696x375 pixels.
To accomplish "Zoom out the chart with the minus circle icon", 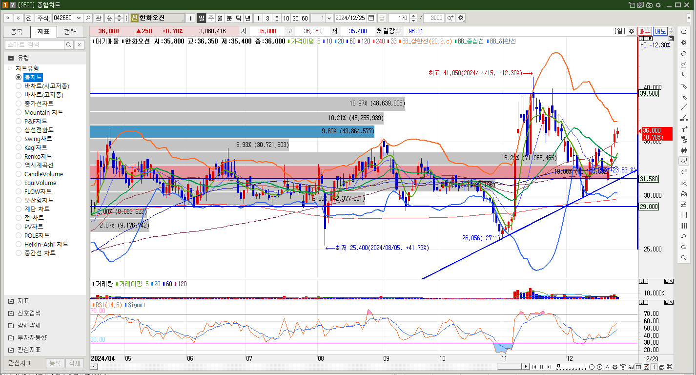I will coord(592,367).
